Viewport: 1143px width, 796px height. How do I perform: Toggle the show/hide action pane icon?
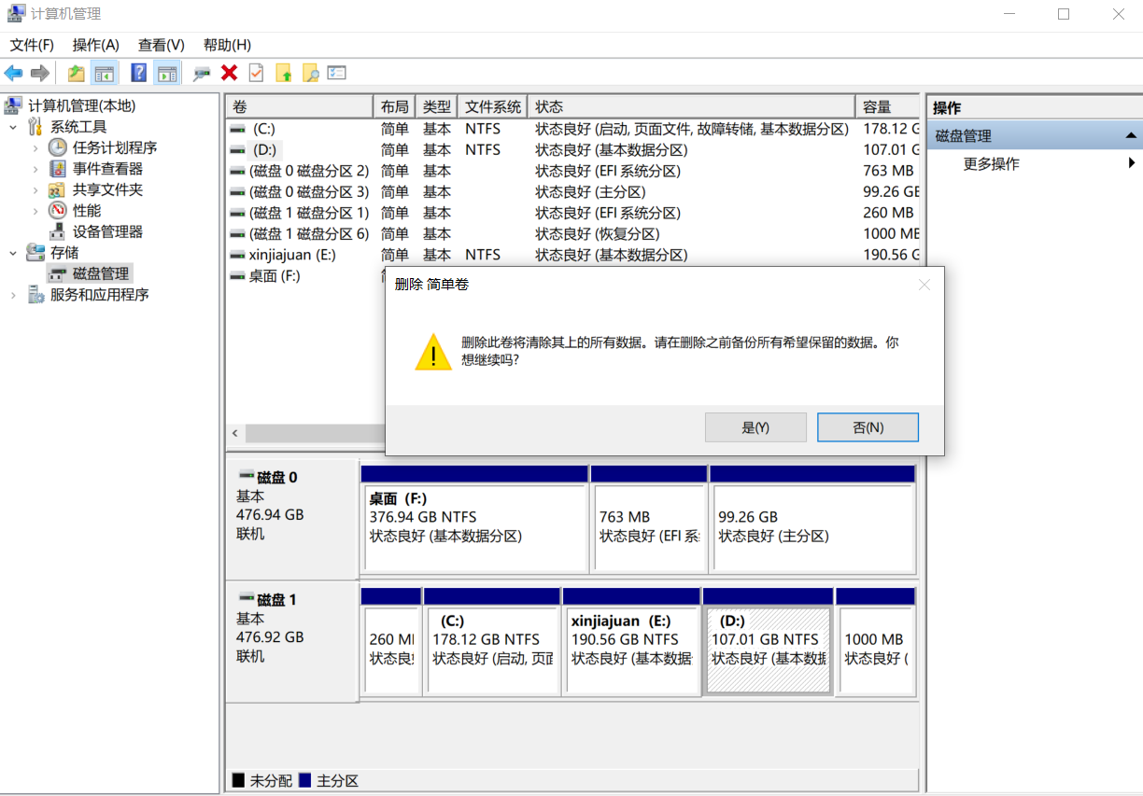(x=167, y=73)
